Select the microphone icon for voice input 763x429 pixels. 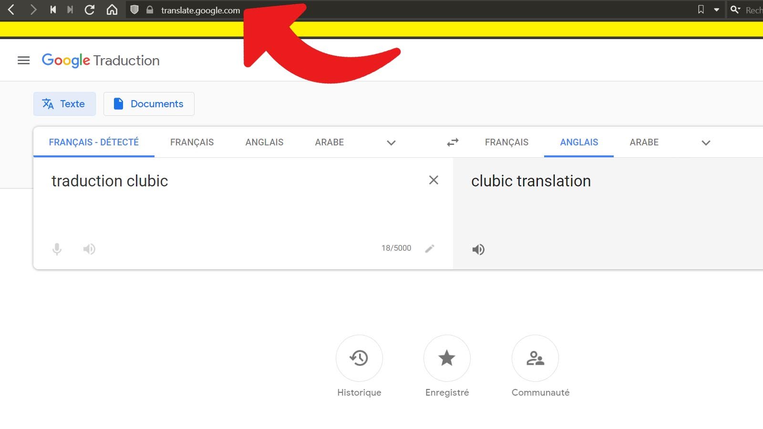pyautogui.click(x=57, y=249)
